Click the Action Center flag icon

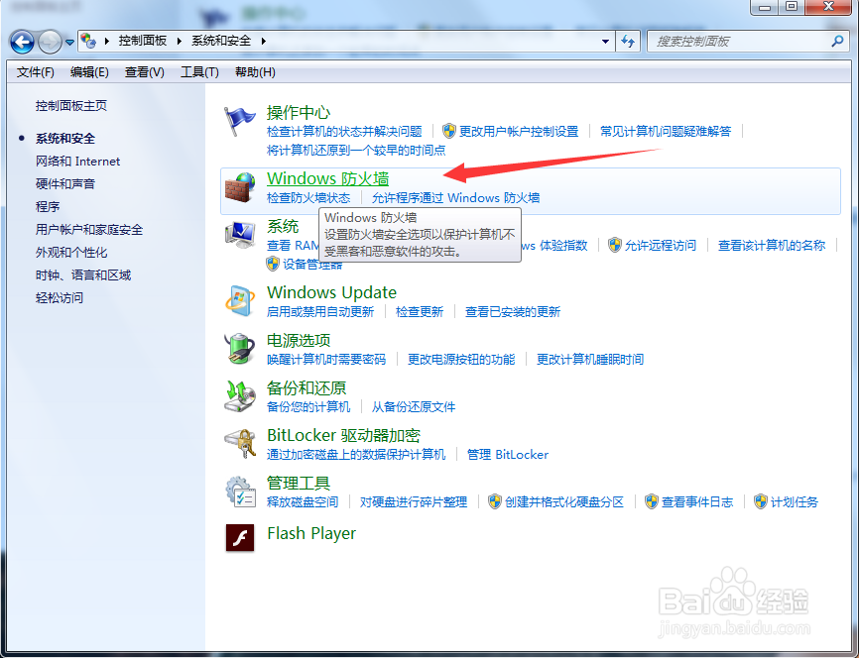click(239, 121)
